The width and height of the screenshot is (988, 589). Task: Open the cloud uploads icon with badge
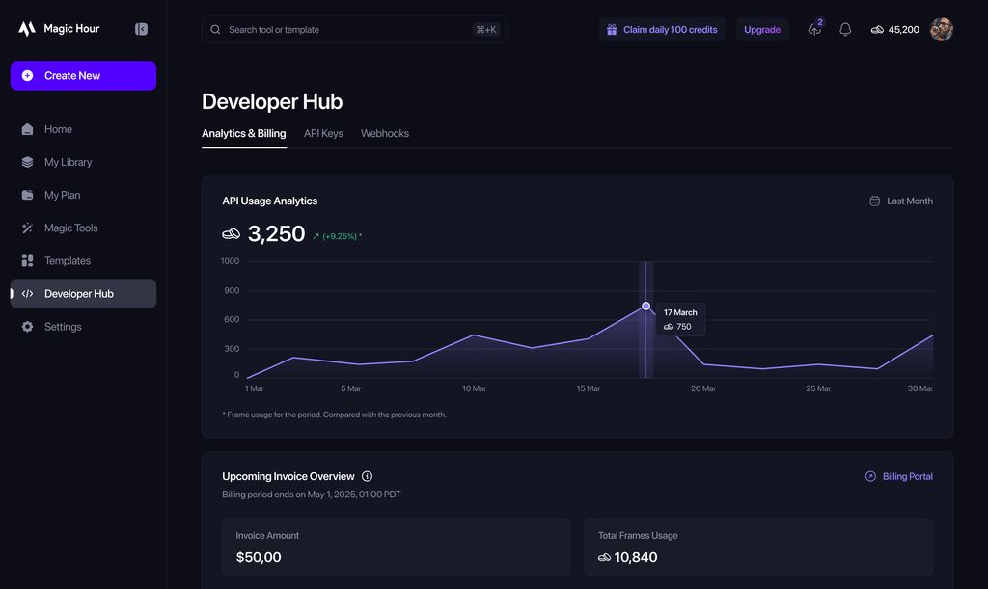point(814,30)
